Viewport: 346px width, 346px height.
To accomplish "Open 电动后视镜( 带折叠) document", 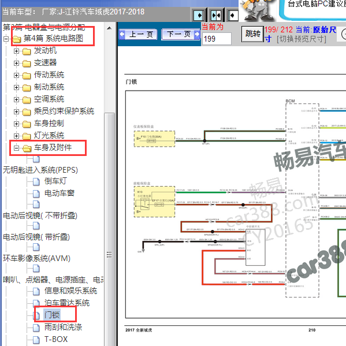I will (36, 237).
